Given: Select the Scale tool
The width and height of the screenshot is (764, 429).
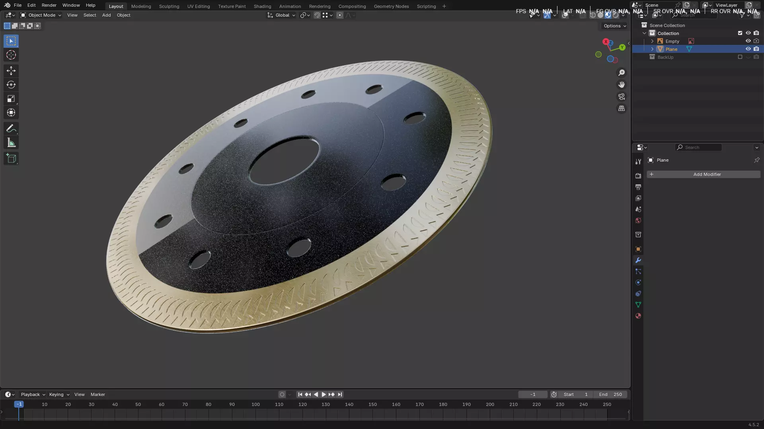Looking at the screenshot, I should [11, 99].
